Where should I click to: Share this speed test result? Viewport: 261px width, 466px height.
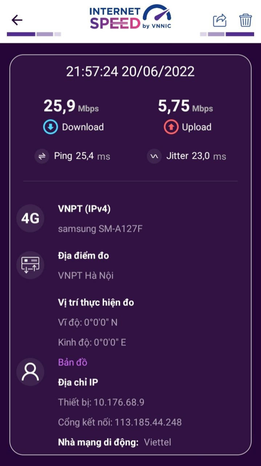point(220,20)
